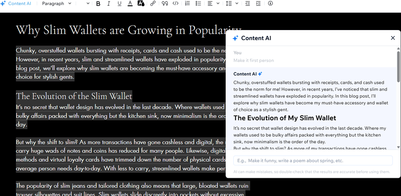Apply blockquote formatting
This screenshot has width=401, height=196.
[165, 4]
